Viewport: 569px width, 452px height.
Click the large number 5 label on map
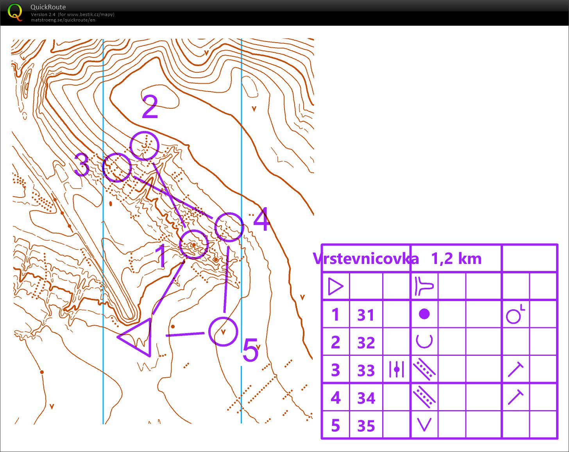click(x=251, y=350)
